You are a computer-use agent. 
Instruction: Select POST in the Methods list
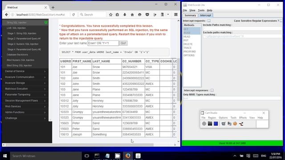pyautogui.click(x=192, y=33)
